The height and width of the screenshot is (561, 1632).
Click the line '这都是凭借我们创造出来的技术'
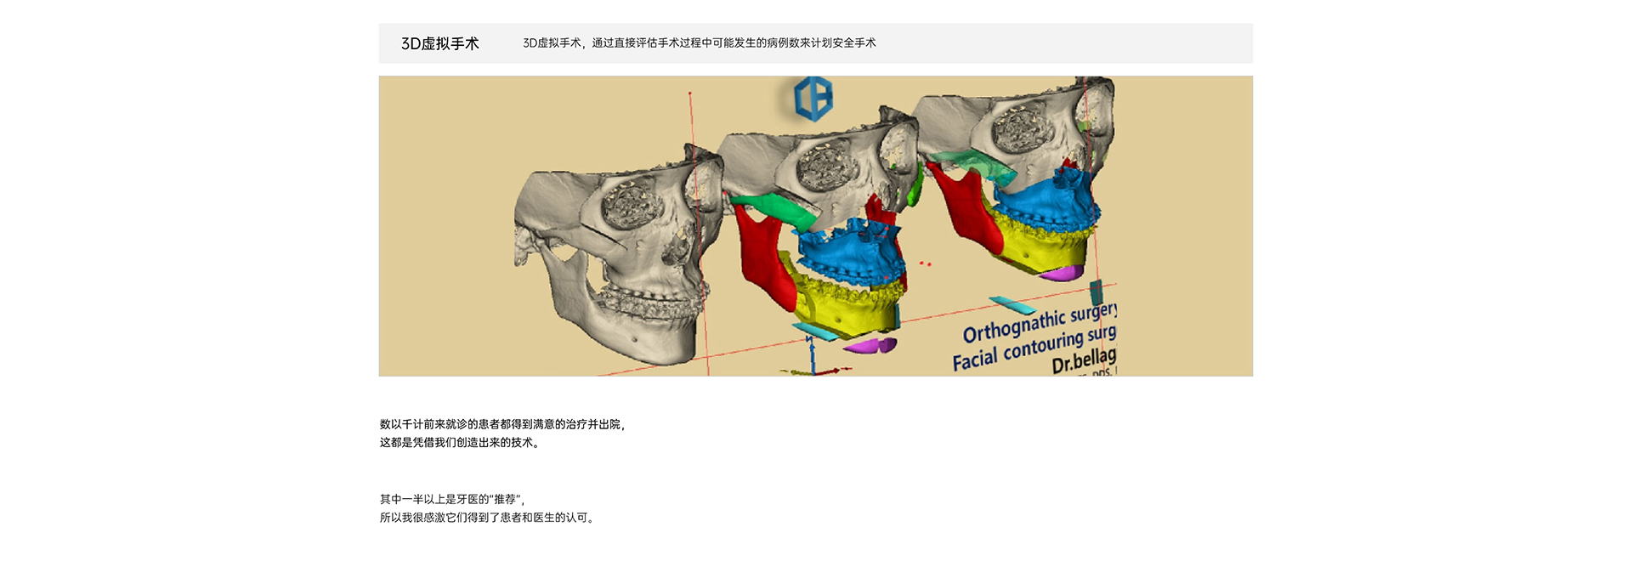[459, 443]
